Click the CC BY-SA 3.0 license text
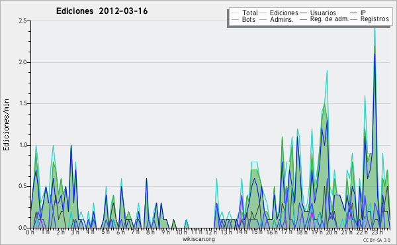Image resolution: width=397 pixels, height=245 pixels. [376, 240]
